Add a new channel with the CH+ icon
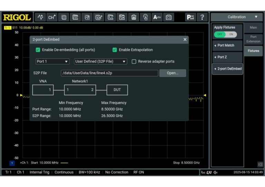Image resolution: width=265 pixels, height=187 pixels. 52,17
